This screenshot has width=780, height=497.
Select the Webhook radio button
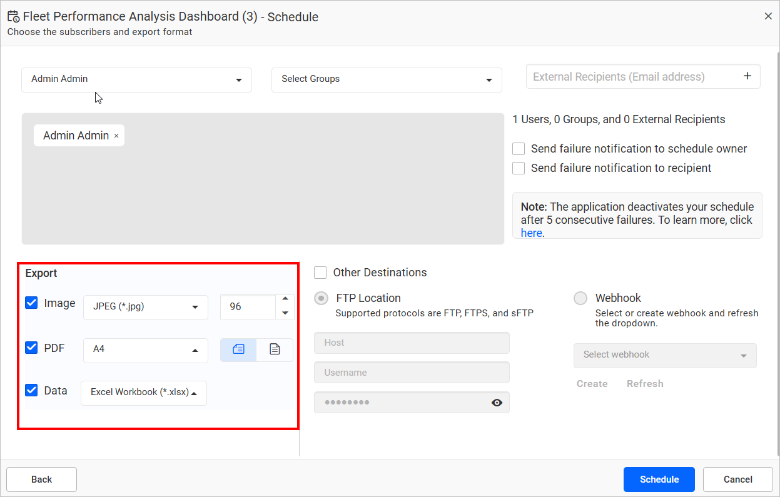[580, 298]
